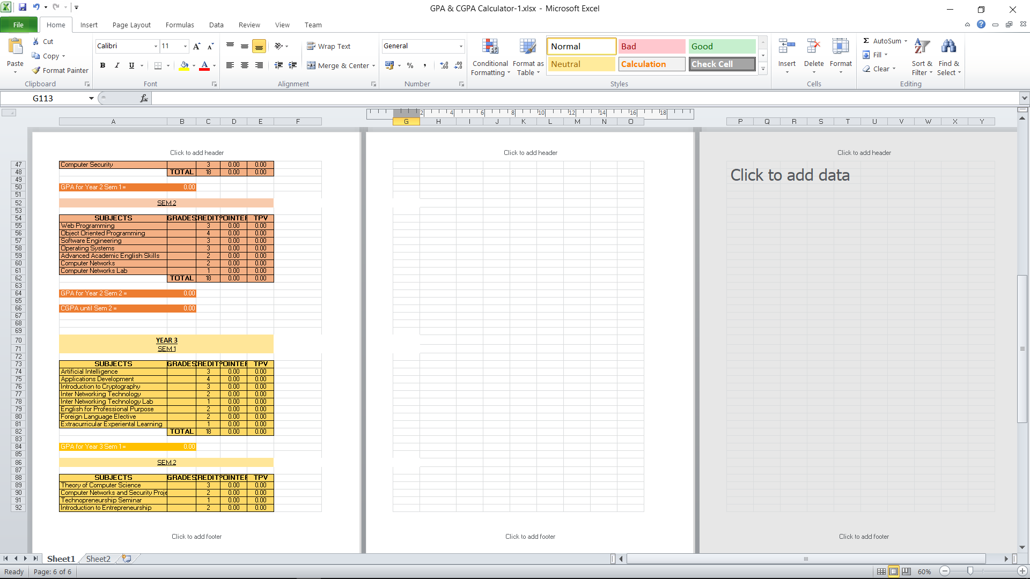
Task: Switch to the Sheet2 worksheet tab
Action: click(98, 559)
